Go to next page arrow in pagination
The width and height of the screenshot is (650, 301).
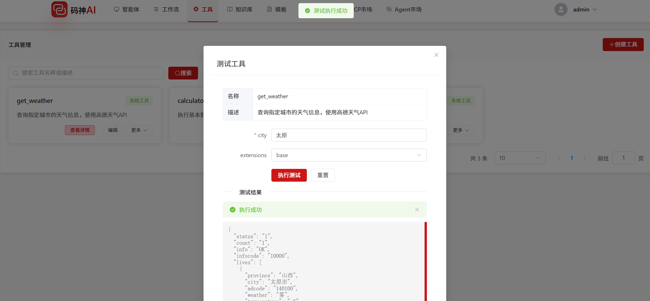[585, 158]
